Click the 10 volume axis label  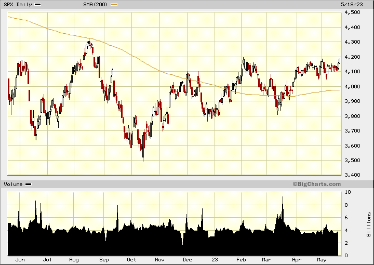coord(348,192)
